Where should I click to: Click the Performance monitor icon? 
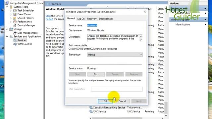pyautogui.click(x=15, y=21)
